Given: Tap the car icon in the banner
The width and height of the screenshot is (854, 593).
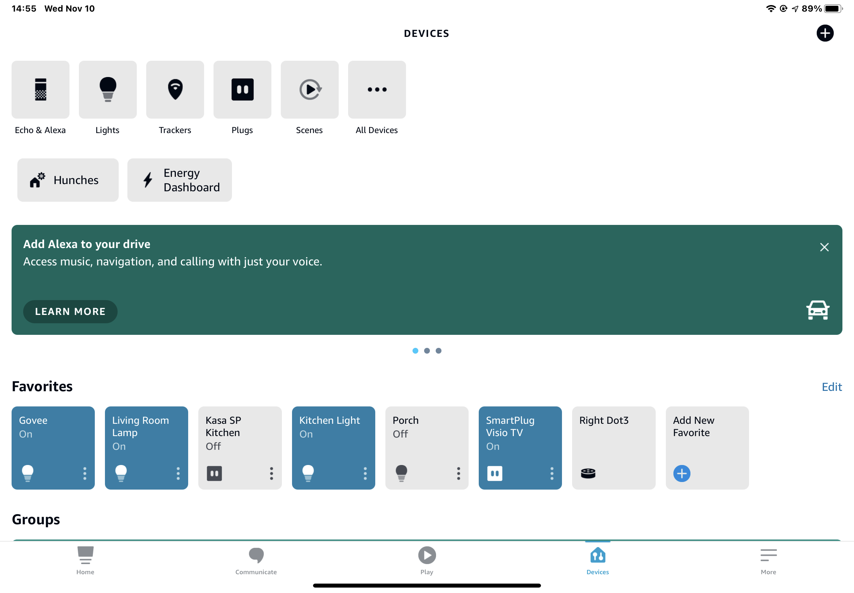Looking at the screenshot, I should point(817,310).
